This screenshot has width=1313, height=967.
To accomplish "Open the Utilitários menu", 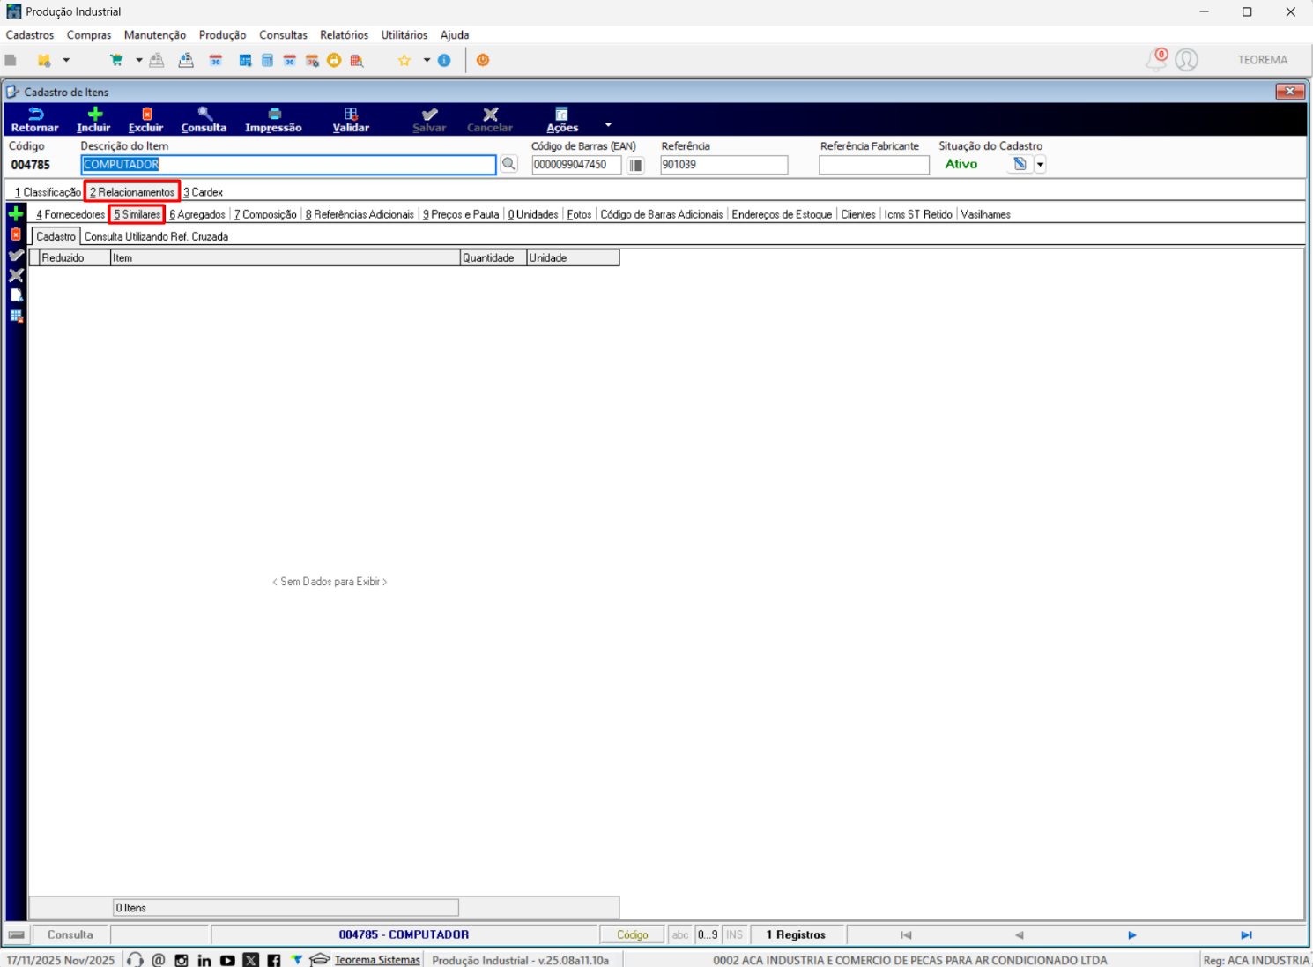I will (x=404, y=35).
